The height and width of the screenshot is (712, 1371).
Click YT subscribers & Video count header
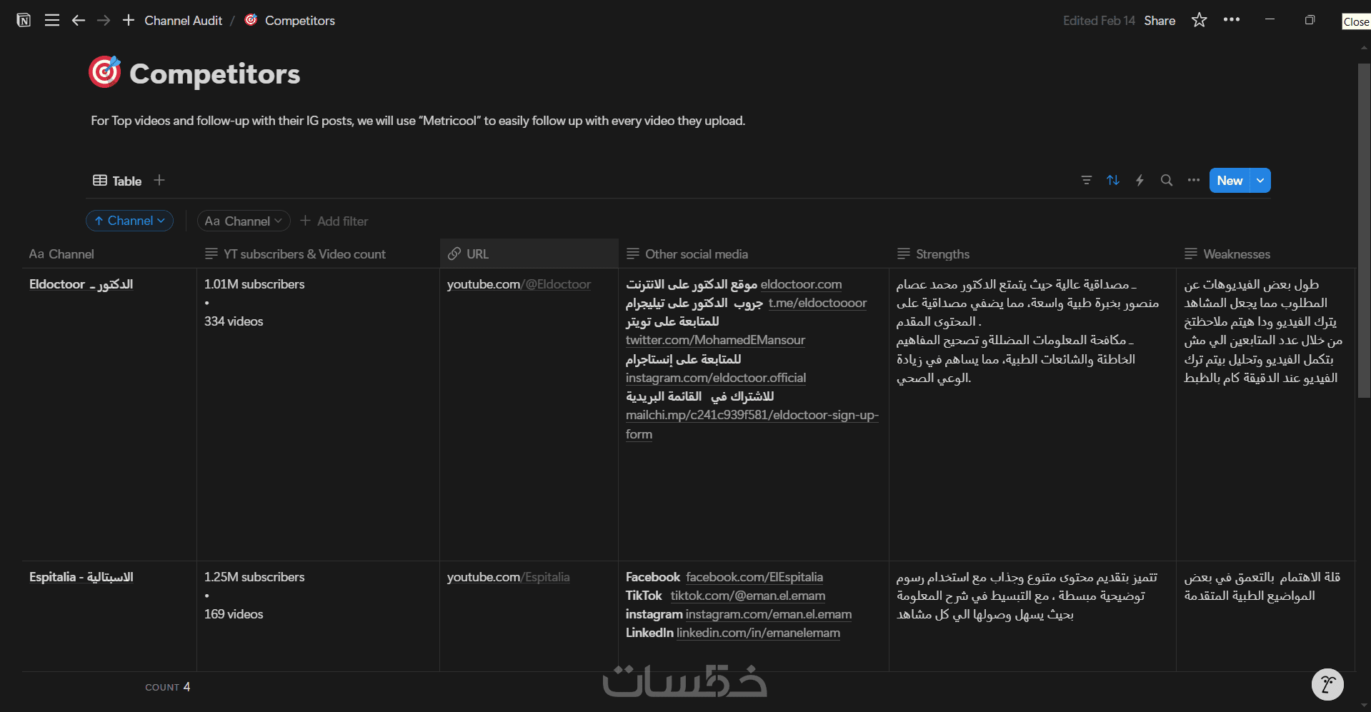point(318,254)
